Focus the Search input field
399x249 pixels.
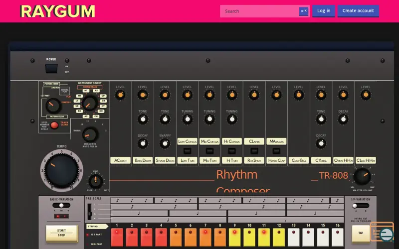(265, 11)
